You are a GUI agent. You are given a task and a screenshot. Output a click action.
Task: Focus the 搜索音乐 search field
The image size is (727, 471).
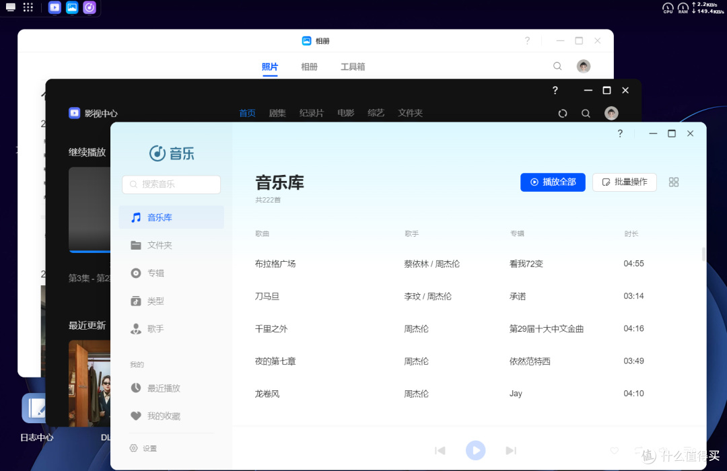click(x=171, y=184)
